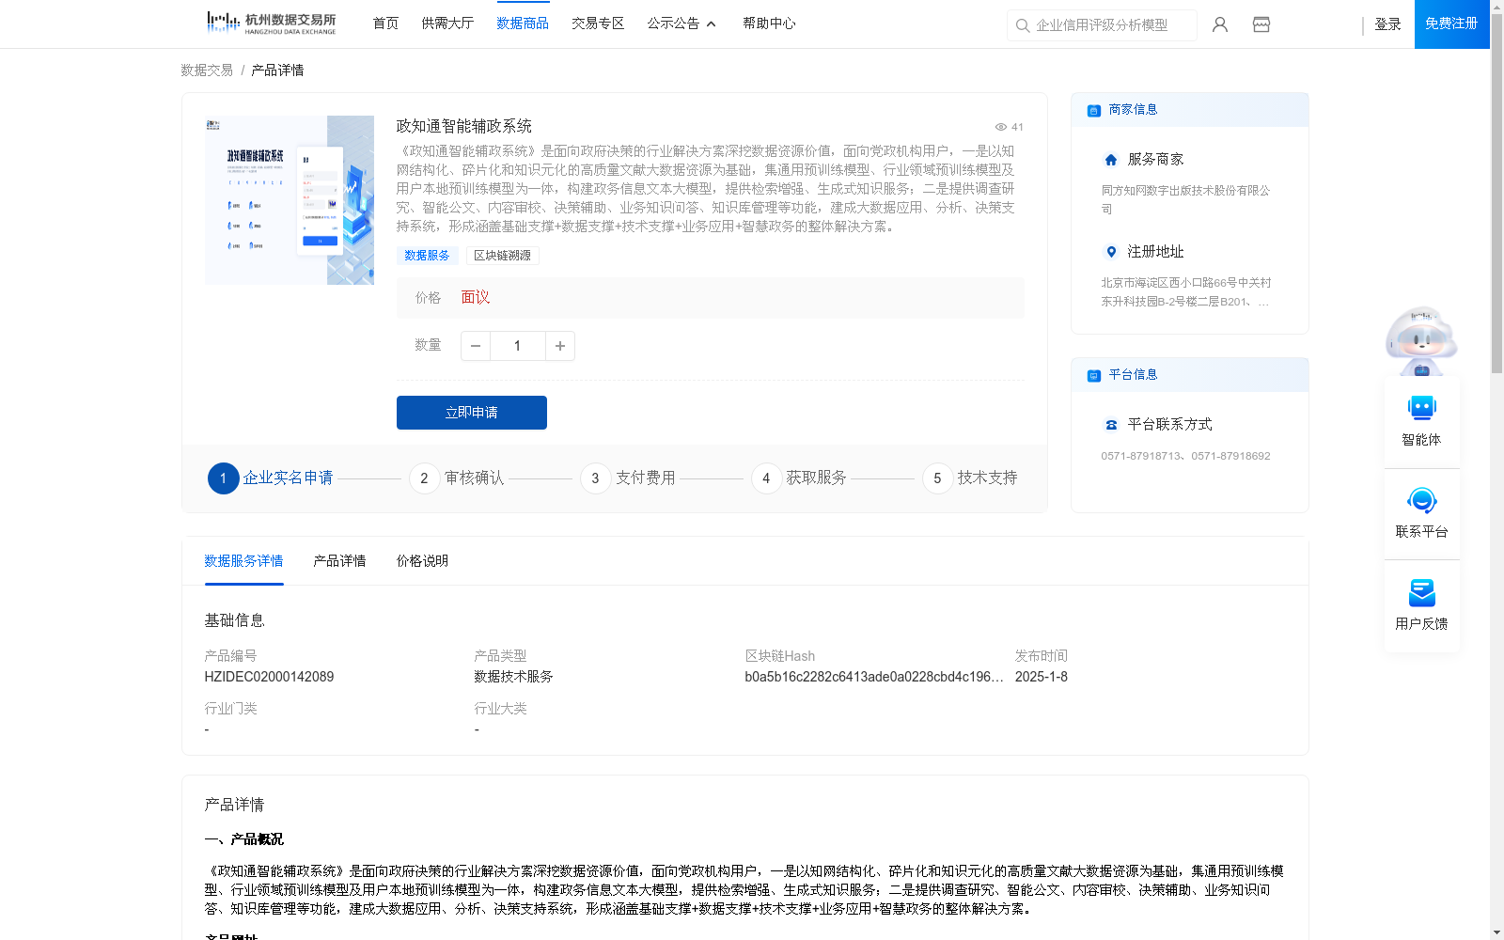
Task: Click merchant name 同方知网数字出版技术股份有限公司
Action: (x=1185, y=199)
